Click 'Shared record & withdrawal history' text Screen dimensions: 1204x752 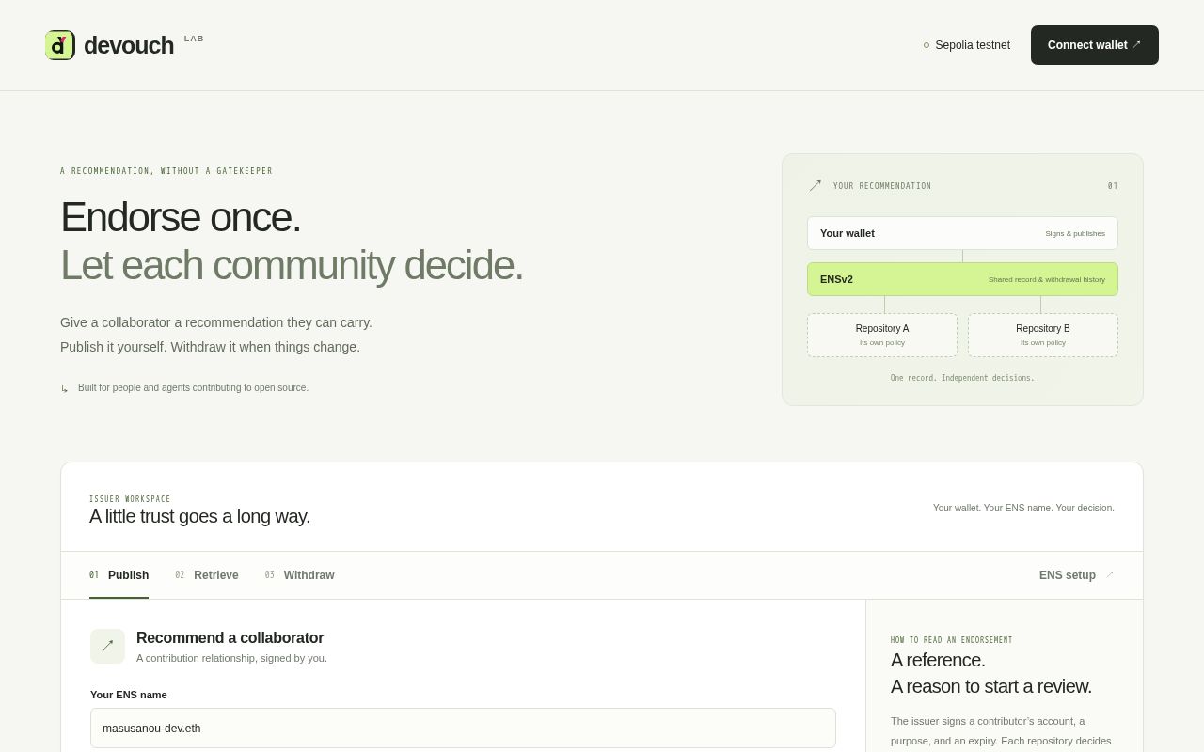click(x=1047, y=279)
